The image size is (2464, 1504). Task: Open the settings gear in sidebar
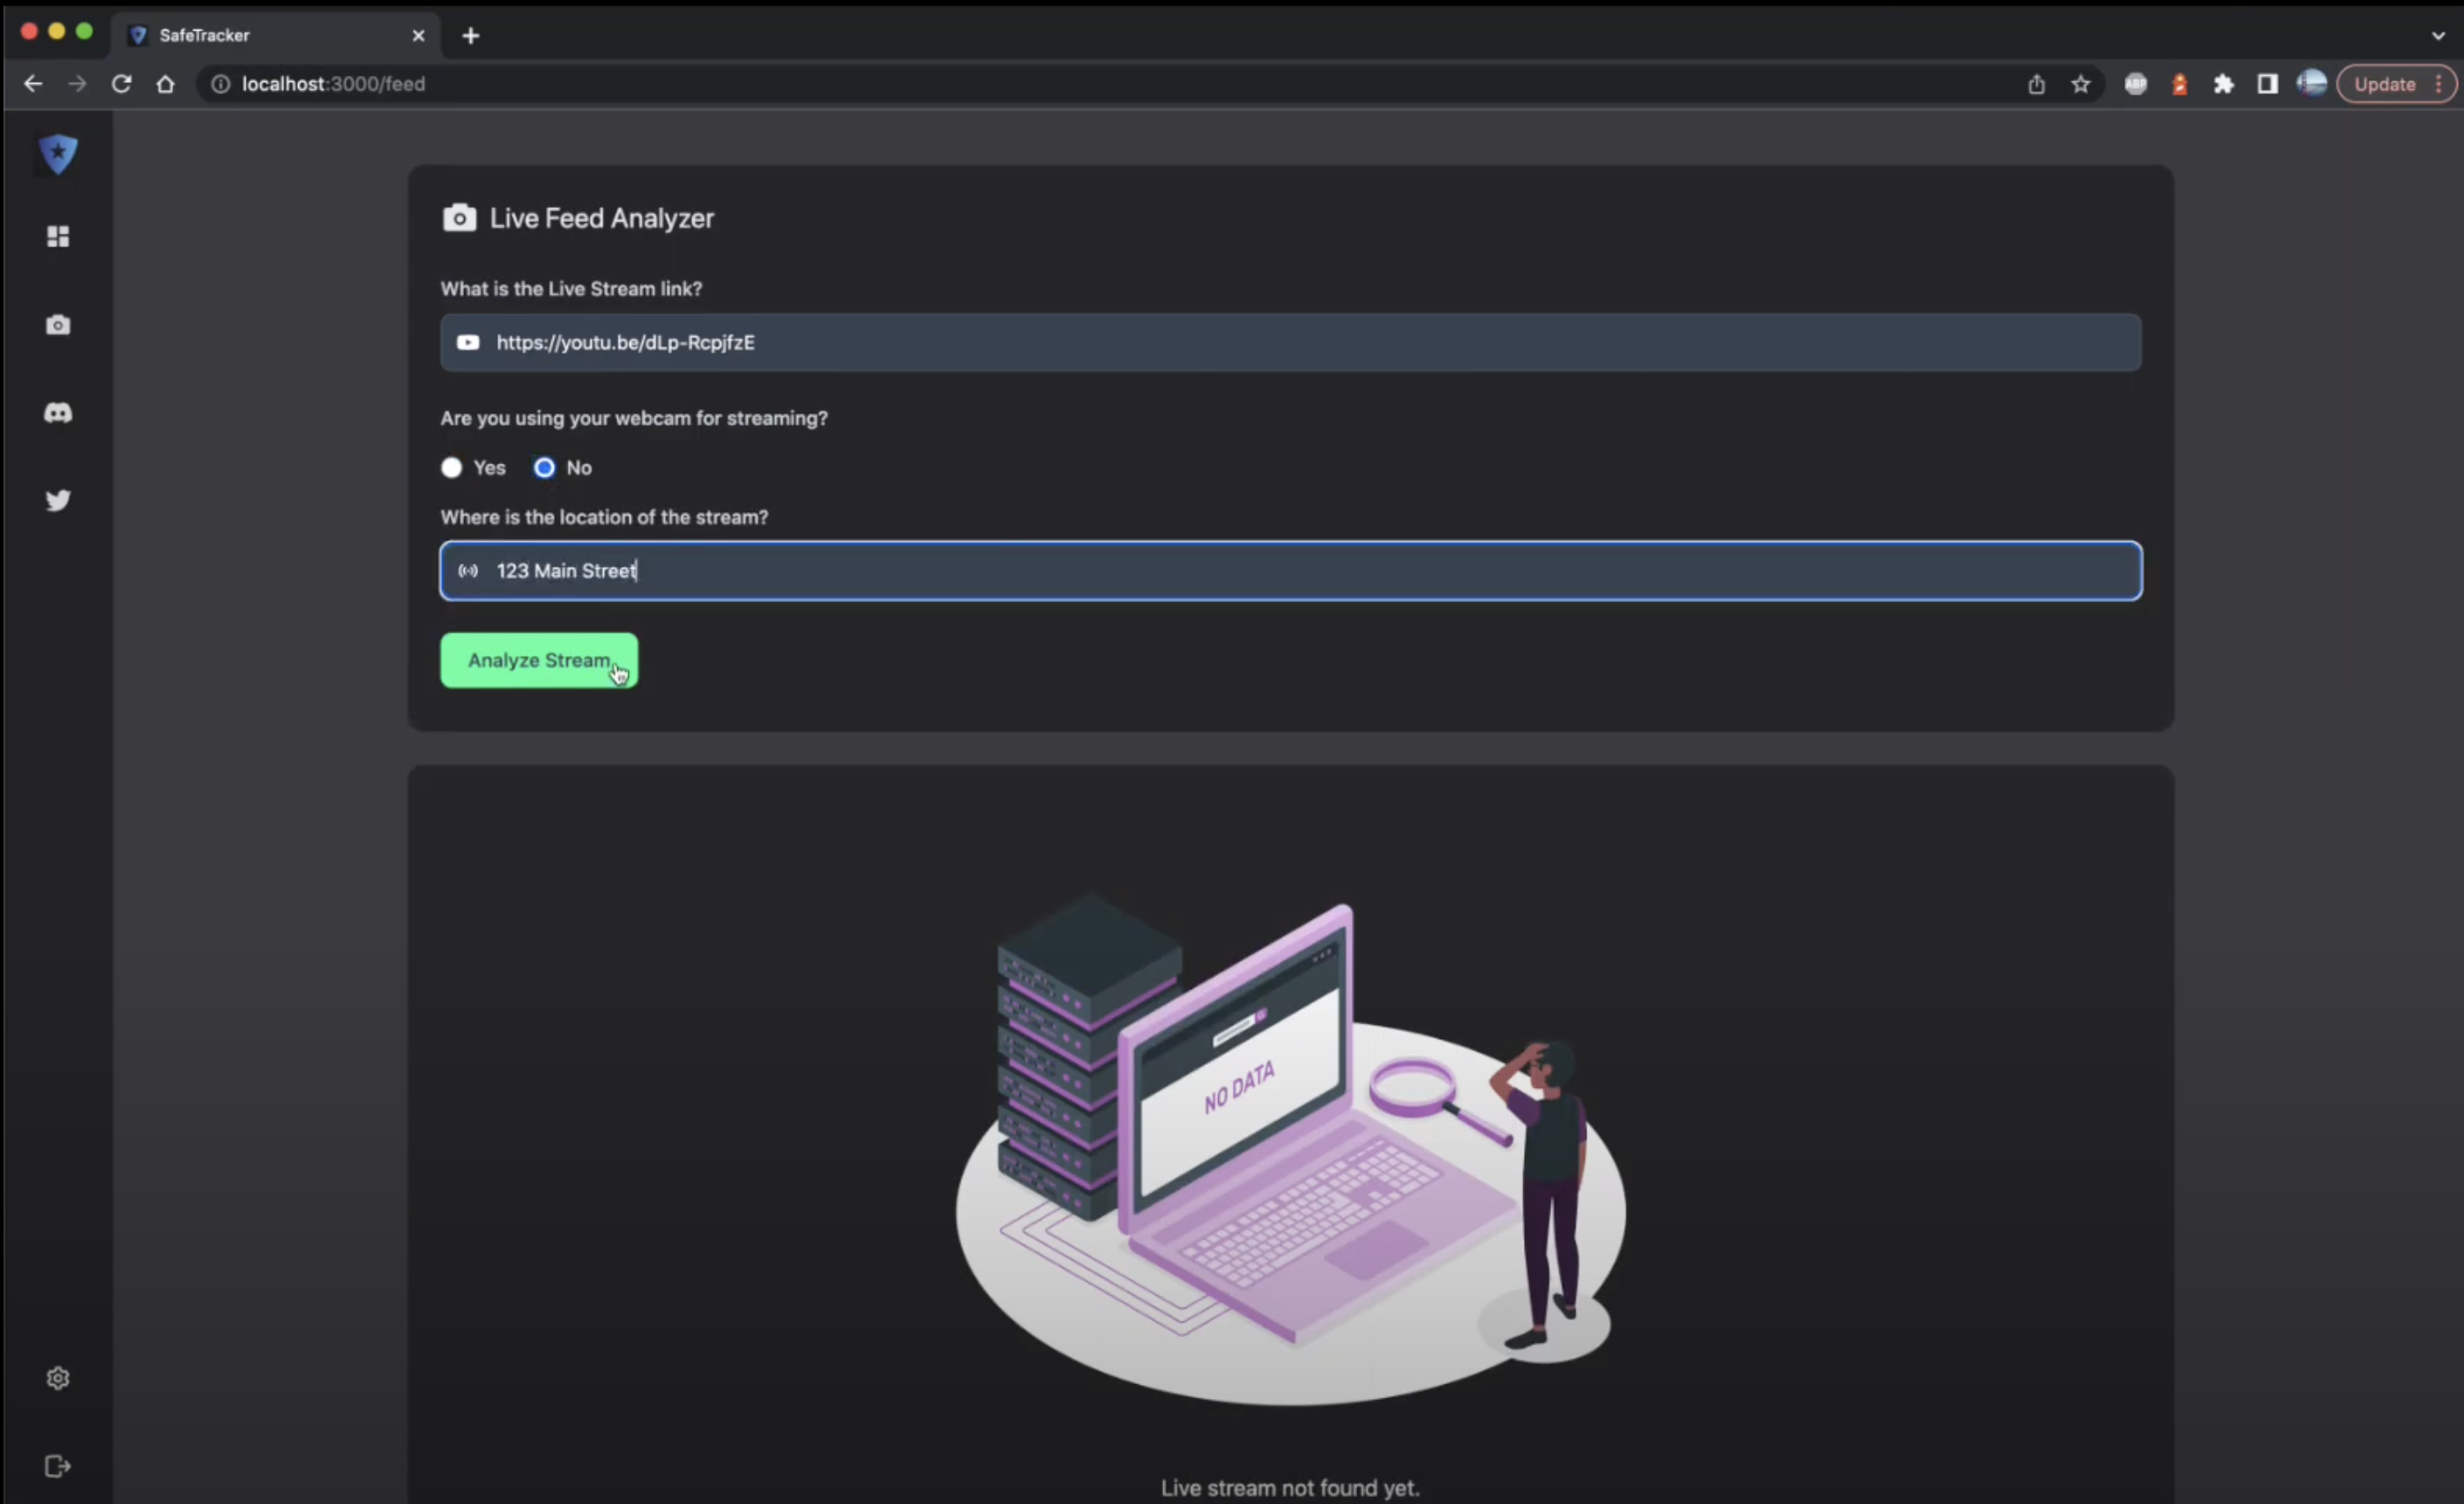point(58,1378)
